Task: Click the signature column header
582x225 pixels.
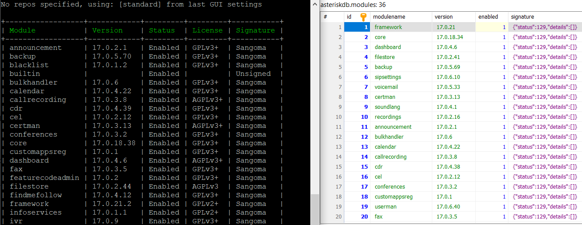Action: click(x=522, y=17)
